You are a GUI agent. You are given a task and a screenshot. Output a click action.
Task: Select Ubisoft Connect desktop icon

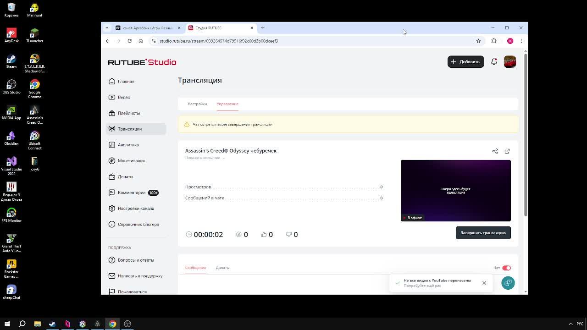click(34, 141)
